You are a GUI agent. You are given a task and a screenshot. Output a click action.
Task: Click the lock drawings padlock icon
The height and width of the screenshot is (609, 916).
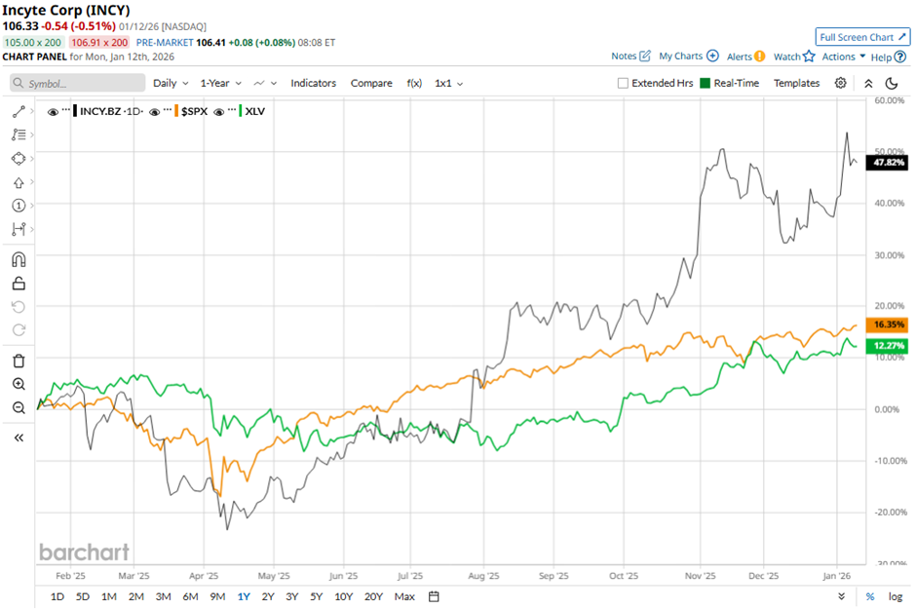click(x=19, y=284)
